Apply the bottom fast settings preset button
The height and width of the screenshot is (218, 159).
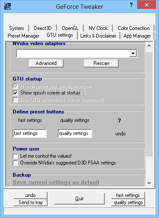[x=128, y=195]
